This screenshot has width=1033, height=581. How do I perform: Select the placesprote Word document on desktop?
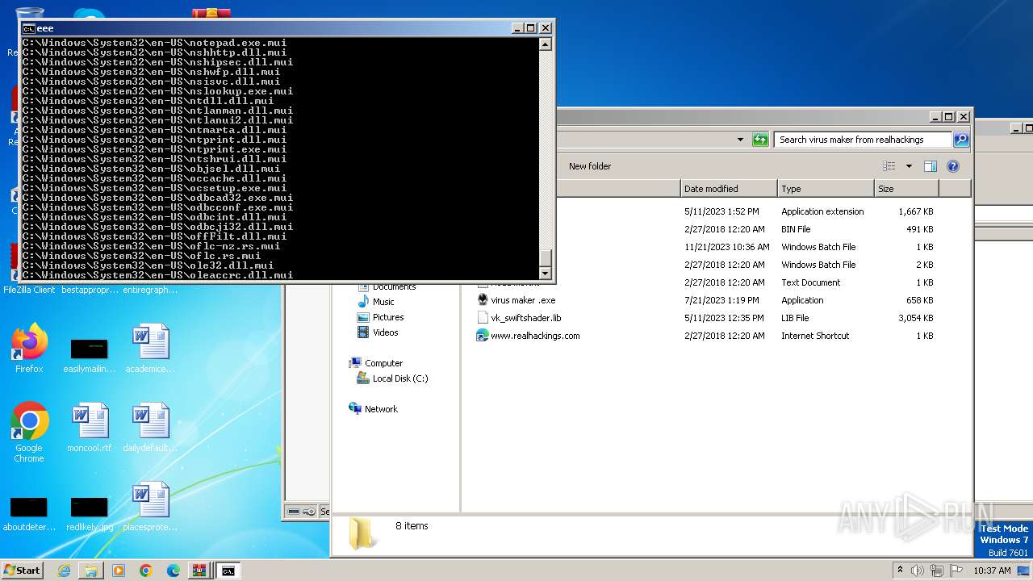pyautogui.click(x=150, y=507)
